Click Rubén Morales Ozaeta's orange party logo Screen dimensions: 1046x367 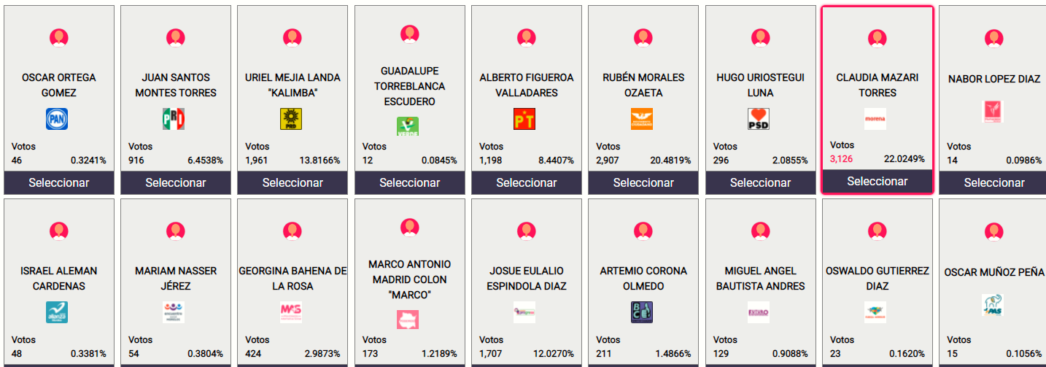coord(642,119)
